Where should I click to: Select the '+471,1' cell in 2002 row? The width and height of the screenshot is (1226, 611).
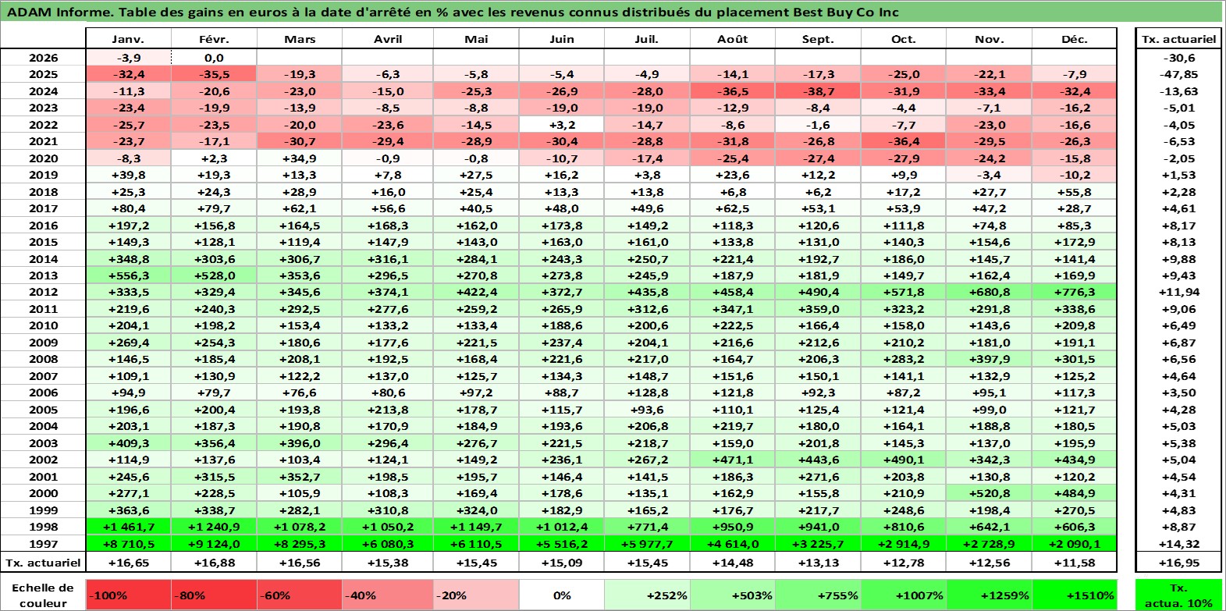click(732, 460)
